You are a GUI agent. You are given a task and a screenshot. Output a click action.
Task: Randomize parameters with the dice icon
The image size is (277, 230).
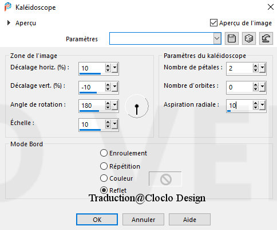(x=249, y=38)
